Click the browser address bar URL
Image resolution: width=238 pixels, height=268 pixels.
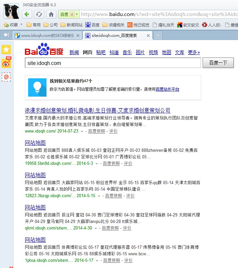[x=159, y=14]
